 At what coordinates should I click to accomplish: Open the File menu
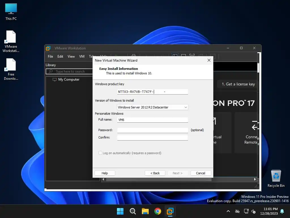pyautogui.click(x=50, y=56)
